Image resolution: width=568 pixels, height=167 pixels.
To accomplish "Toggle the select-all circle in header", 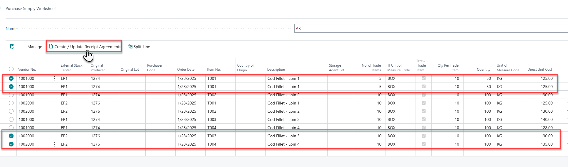I will (x=11, y=69).
